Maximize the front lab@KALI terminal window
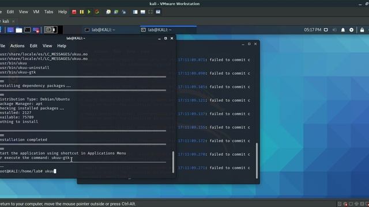 (x=165, y=39)
